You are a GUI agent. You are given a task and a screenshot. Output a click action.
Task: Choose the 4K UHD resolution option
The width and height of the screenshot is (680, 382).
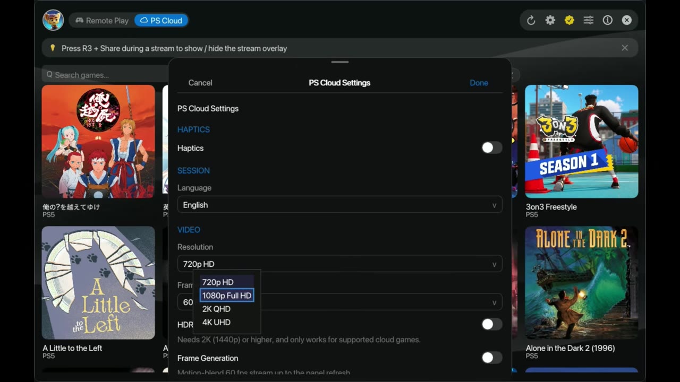(227, 322)
